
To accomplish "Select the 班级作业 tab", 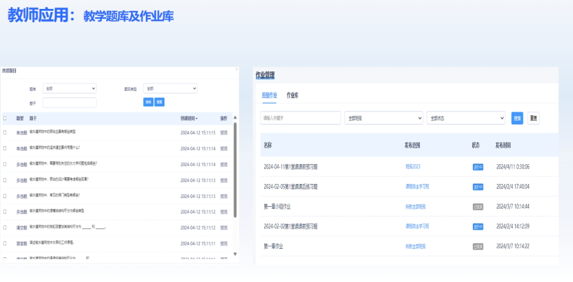I will (x=269, y=95).
